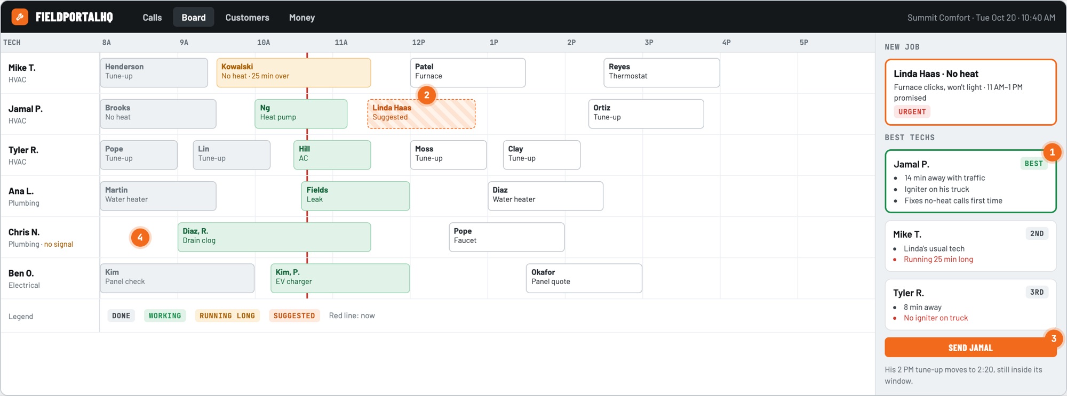The height and width of the screenshot is (396, 1067).
Task: Open the Kowalski No heat running-long job
Action: tap(293, 72)
